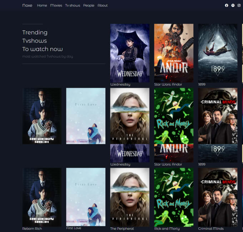The image size is (243, 232).
Task: Open the Tv shows section
Action: coord(73,5)
